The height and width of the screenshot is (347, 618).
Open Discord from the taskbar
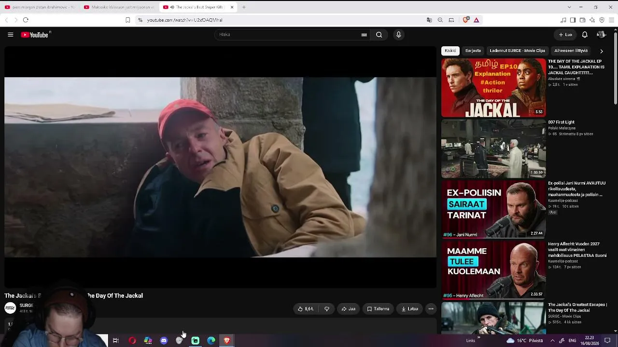[164, 341]
